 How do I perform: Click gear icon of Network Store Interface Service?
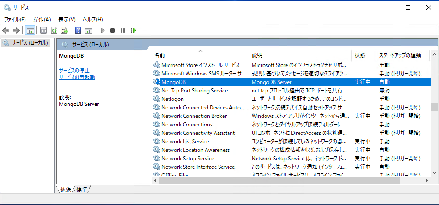[x=156, y=167]
